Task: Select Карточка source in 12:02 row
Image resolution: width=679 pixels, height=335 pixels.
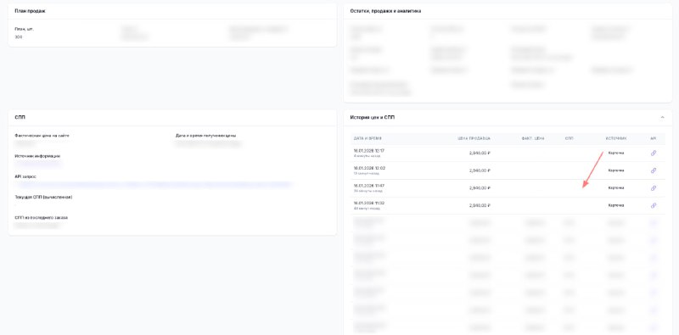Action: [x=616, y=170]
